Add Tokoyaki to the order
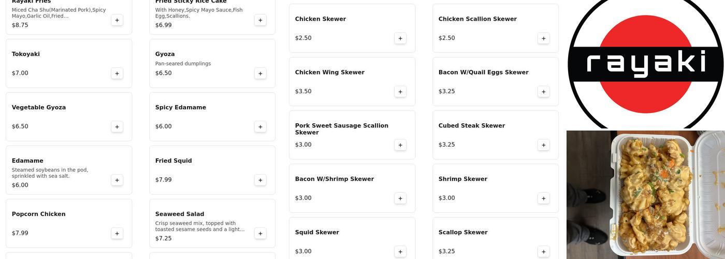Image resolution: width=725 pixels, height=259 pixels. coord(117,74)
